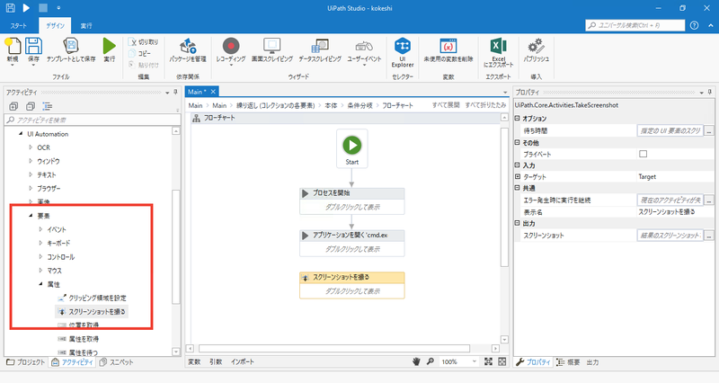This screenshot has width=719, height=383.
Task: Select the Start node in the flowchart
Action: (352, 148)
